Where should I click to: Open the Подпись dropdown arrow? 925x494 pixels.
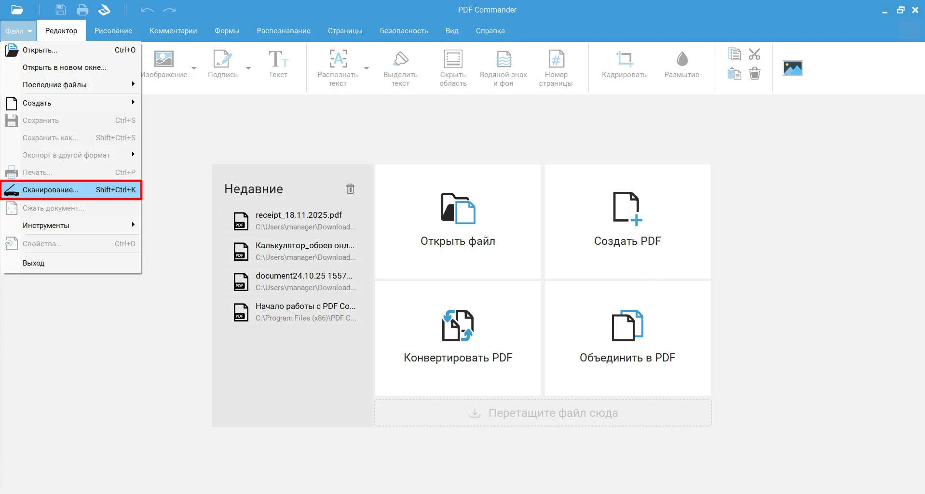(248, 68)
